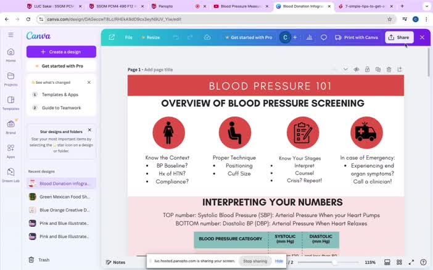Bookmark this page with the star
Viewport: 433px width, 270px height.
point(389,19)
